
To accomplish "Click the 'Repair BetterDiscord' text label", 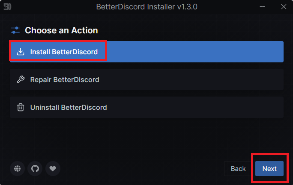I will click(65, 80).
